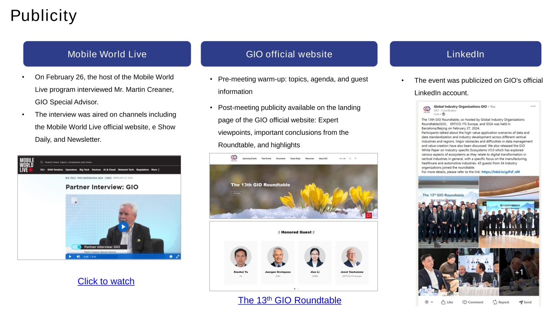Open video settings gear icon
The height and width of the screenshot is (312, 556).
pyautogui.click(x=171, y=257)
